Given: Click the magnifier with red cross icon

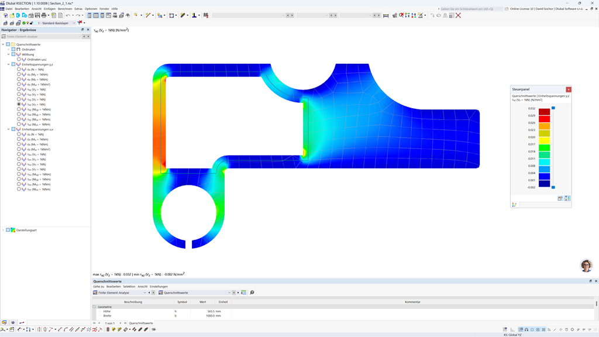Looking at the screenshot, I should coord(401,15).
